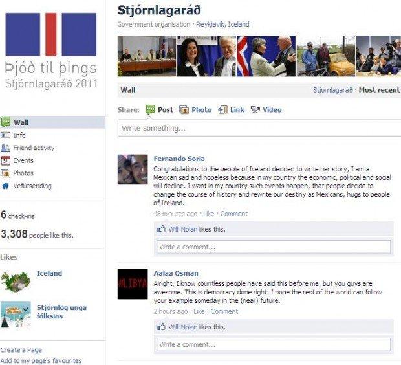
Task: Click the Friend activity icon in the sidebar
Action: [x=5, y=148]
